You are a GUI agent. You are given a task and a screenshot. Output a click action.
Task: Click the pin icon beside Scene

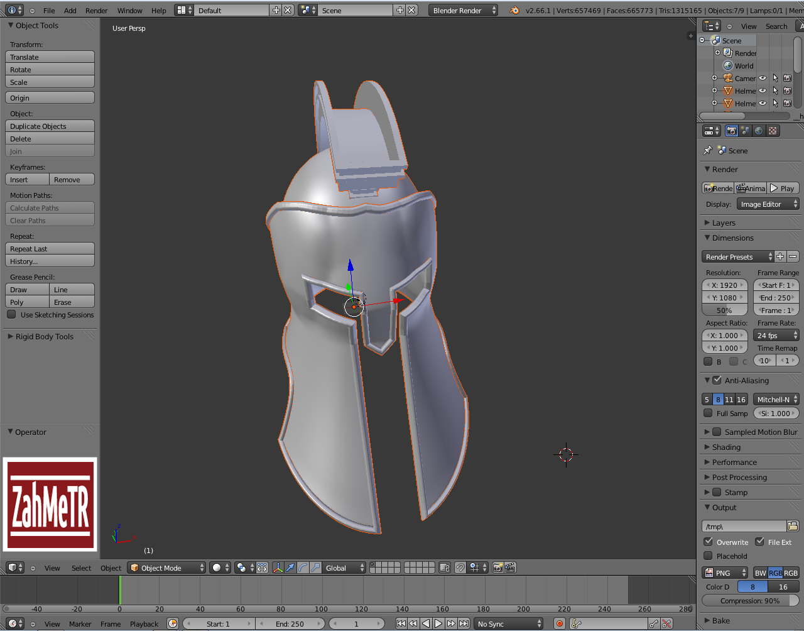click(708, 151)
